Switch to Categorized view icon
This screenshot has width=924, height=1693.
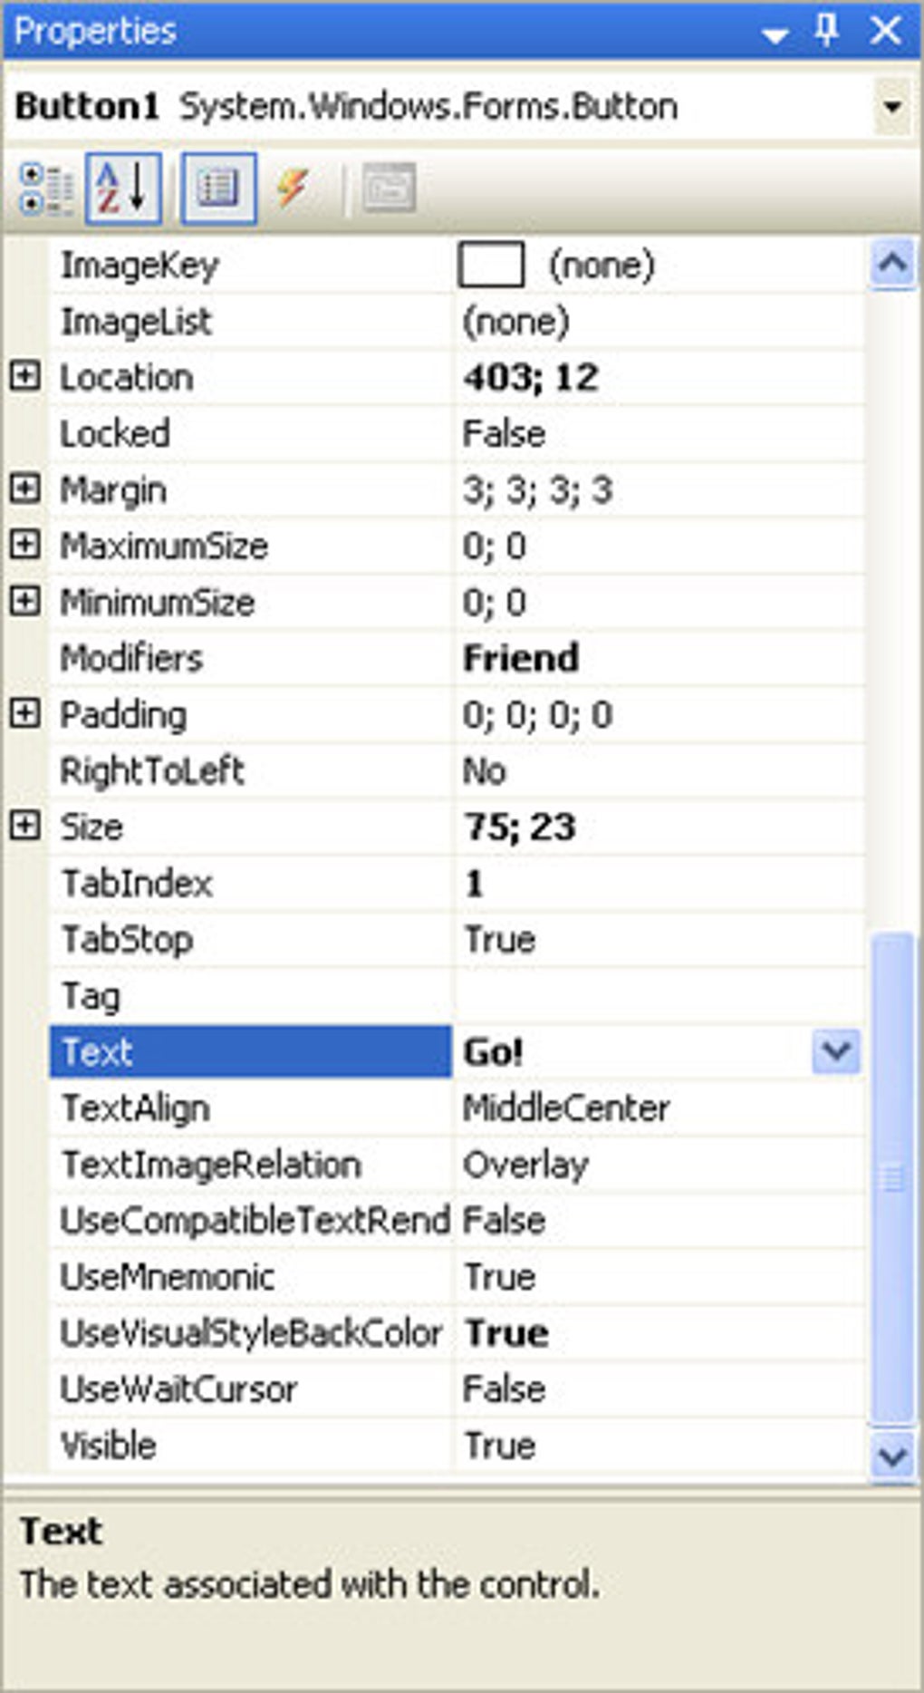46,189
